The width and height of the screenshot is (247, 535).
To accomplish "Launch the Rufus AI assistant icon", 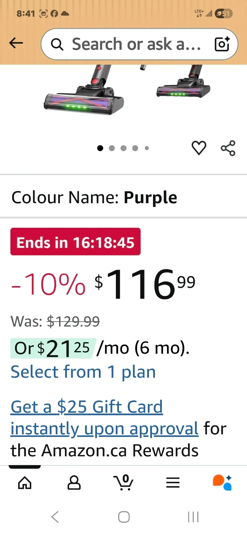I will point(222,482).
